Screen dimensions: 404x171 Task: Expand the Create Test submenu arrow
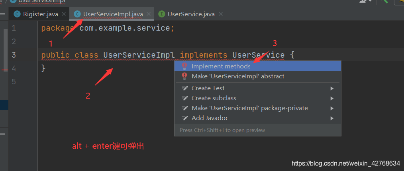[x=331, y=88]
